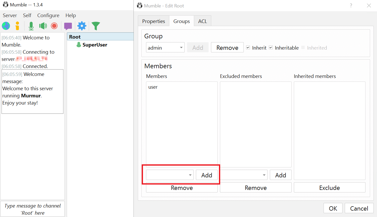
Task: Select 'user' in the Members list
Action: click(x=153, y=87)
